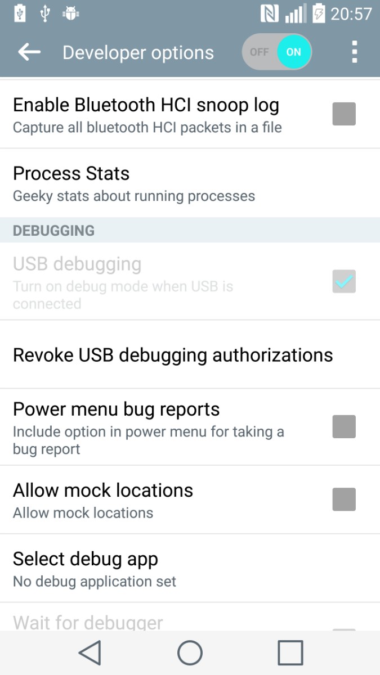Open the three-dot overflow menu
Screen dimensions: 380x675
point(354,52)
